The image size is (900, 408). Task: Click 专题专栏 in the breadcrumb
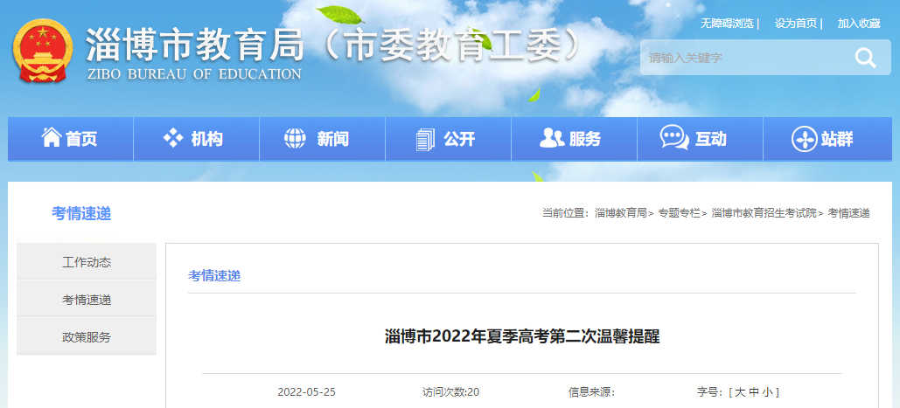680,213
